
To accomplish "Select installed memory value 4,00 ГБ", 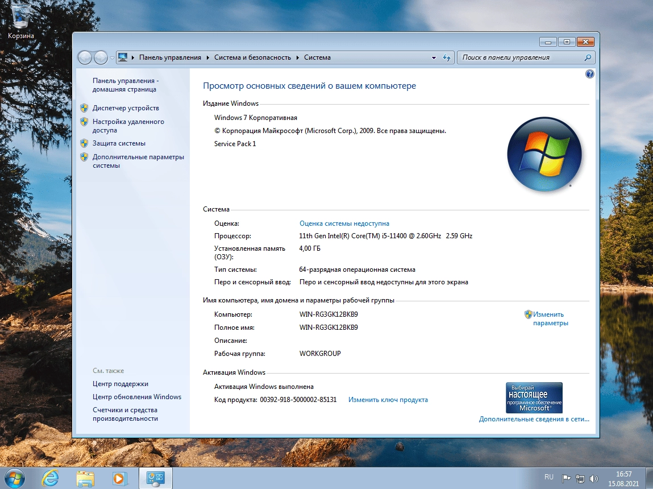I will (x=310, y=248).
